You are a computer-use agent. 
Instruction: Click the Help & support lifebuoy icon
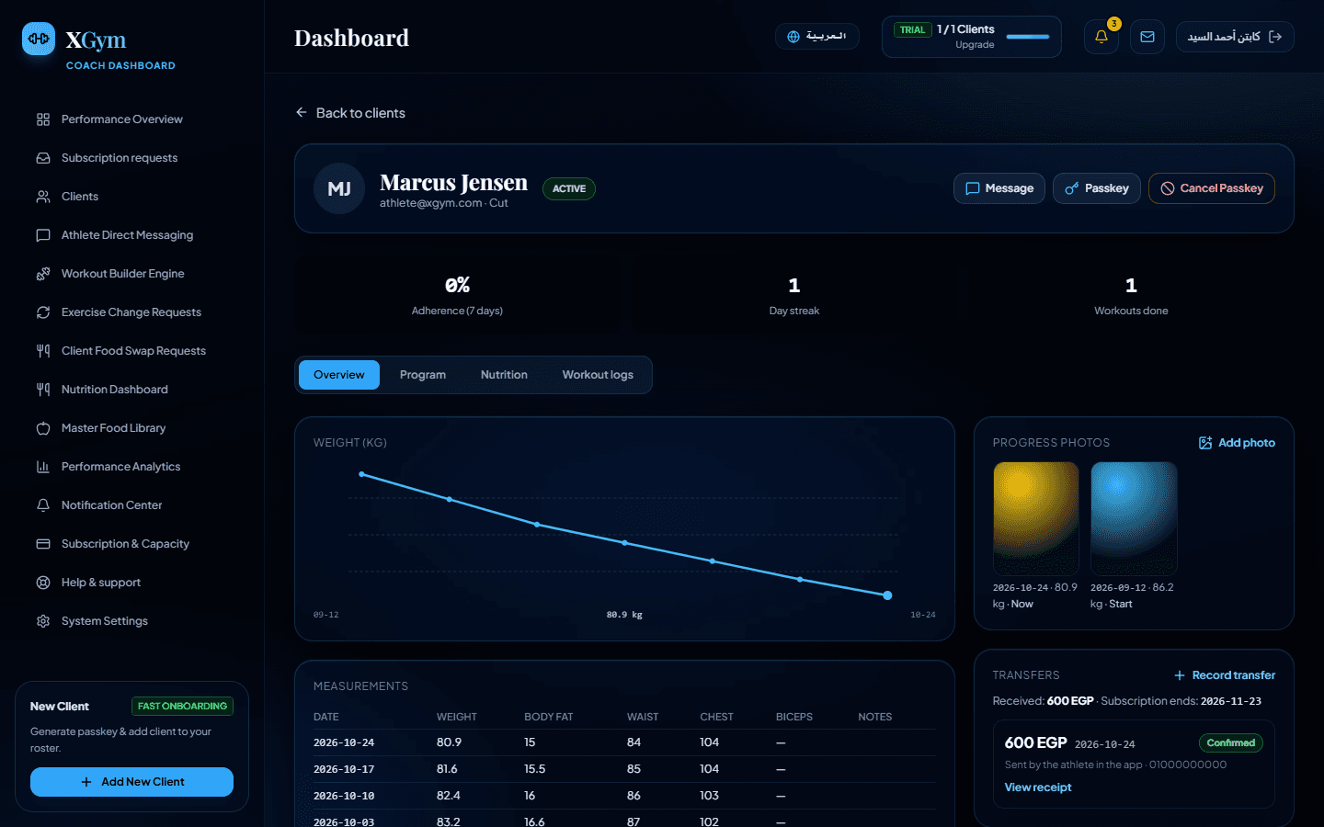click(x=43, y=583)
